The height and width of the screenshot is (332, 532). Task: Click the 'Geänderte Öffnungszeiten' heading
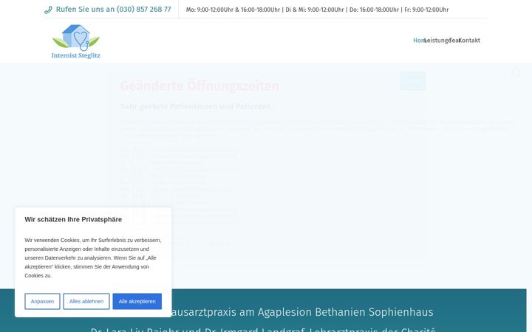click(x=199, y=86)
